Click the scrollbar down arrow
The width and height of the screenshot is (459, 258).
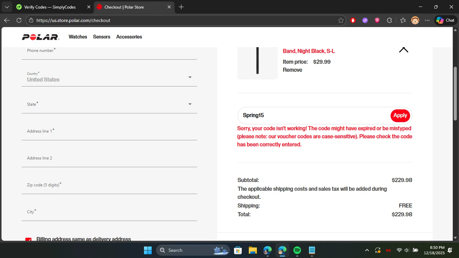455,237
